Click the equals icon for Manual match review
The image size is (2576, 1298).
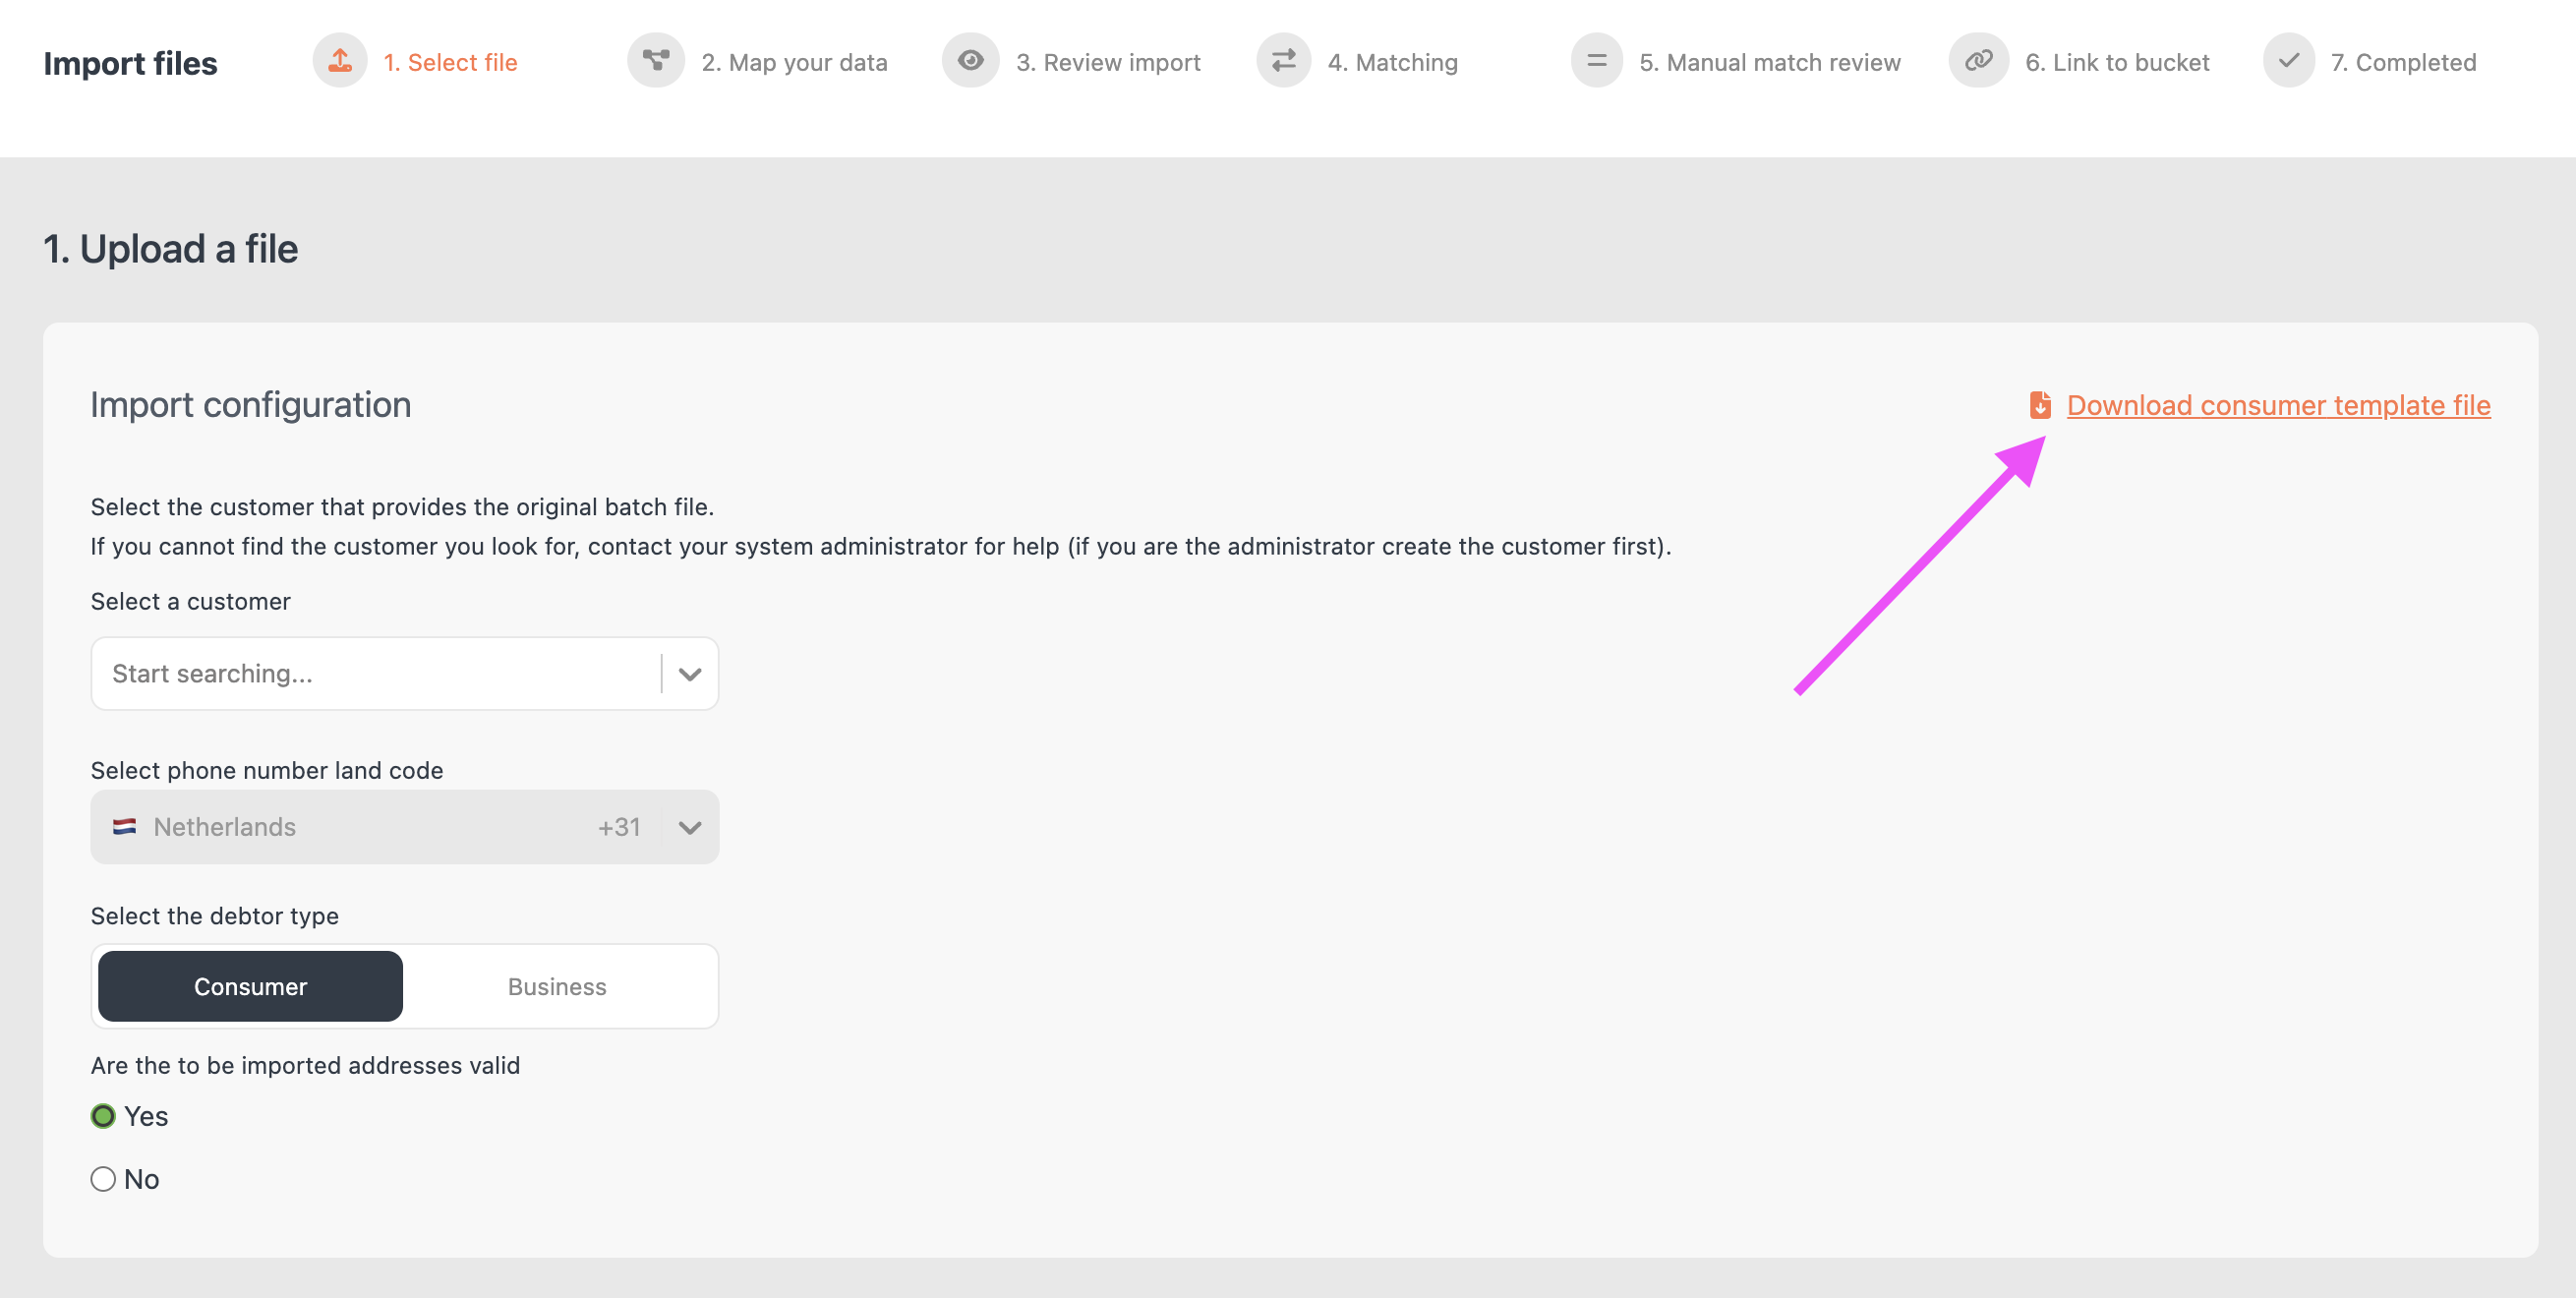pyautogui.click(x=1597, y=61)
